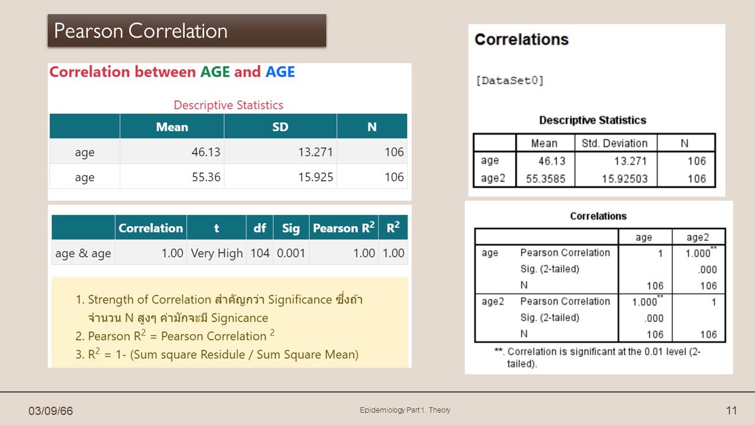Select the mean value 55.36
This screenshot has height=425, width=755.
[205, 177]
